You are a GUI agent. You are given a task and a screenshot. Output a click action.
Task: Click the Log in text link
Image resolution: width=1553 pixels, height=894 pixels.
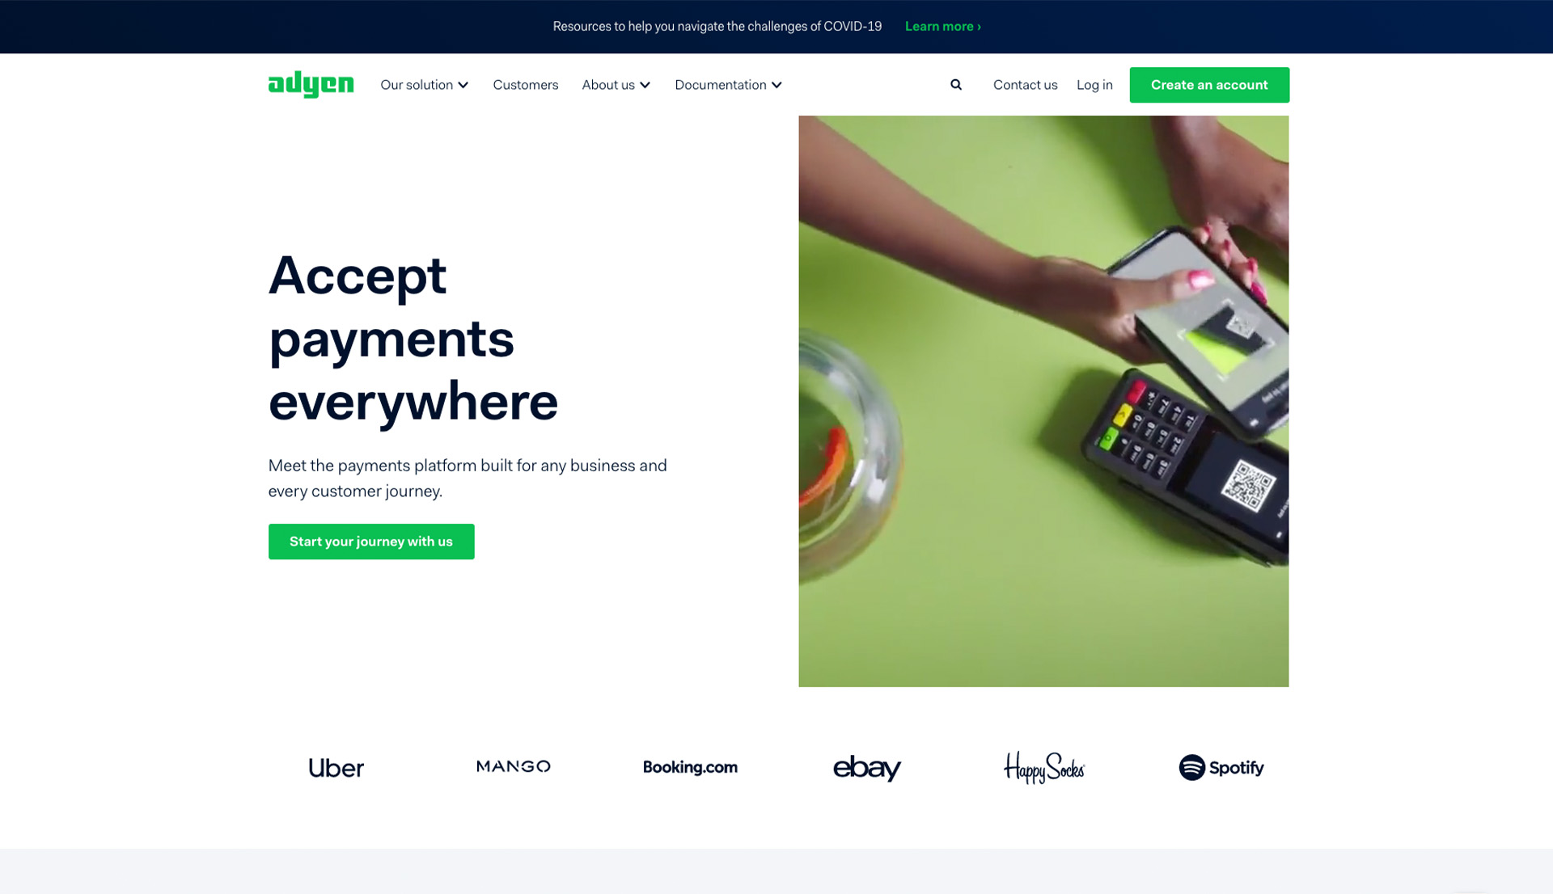(x=1094, y=84)
